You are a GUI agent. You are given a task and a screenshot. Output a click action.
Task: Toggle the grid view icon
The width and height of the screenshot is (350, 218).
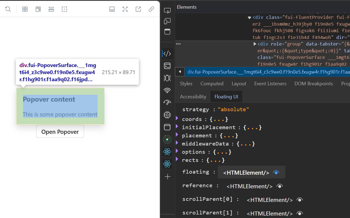pyautogui.click(x=25, y=9)
